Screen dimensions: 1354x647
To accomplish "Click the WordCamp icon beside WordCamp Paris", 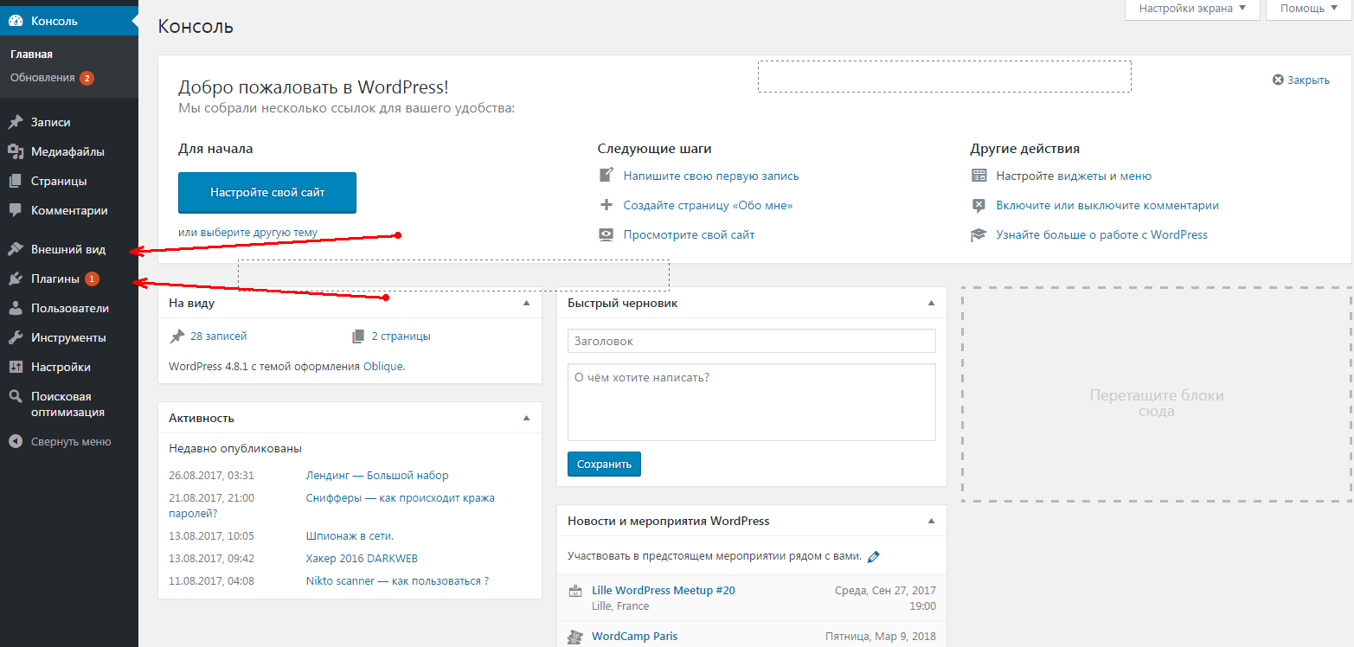I will tap(575, 637).
